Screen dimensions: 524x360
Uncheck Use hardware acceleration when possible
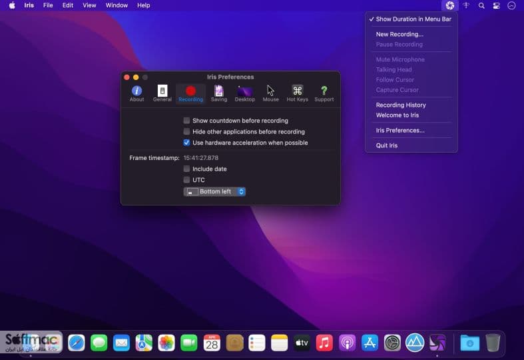[186, 143]
